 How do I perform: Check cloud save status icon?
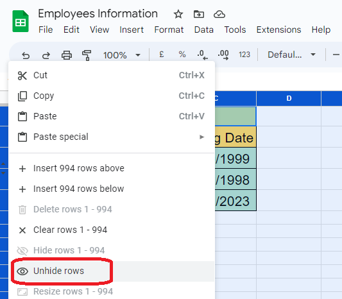pos(219,14)
